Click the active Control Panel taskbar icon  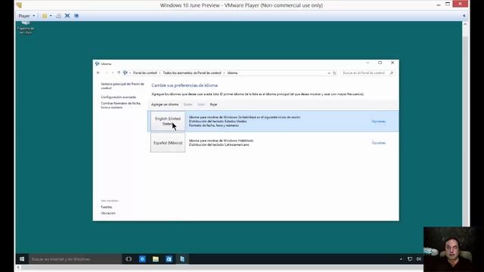[x=182, y=259]
